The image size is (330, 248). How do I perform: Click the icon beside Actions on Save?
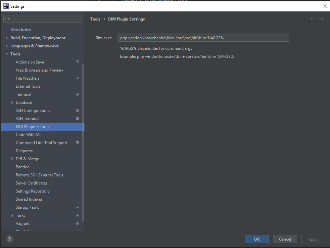77,62
